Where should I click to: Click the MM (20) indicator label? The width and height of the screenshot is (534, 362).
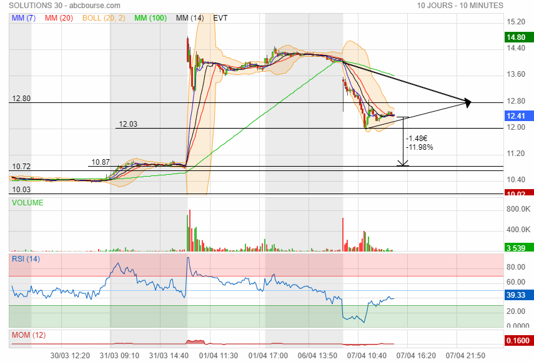pos(59,18)
